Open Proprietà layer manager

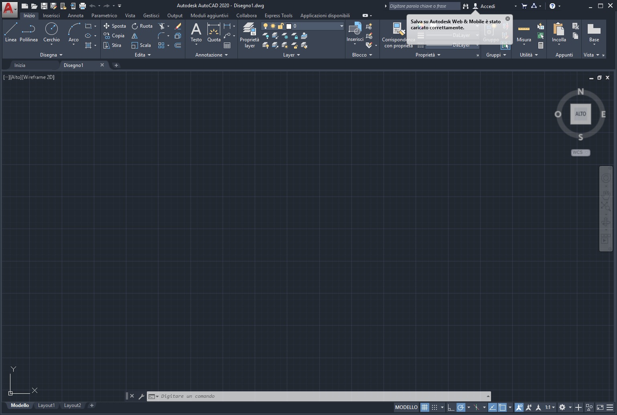pos(250,35)
